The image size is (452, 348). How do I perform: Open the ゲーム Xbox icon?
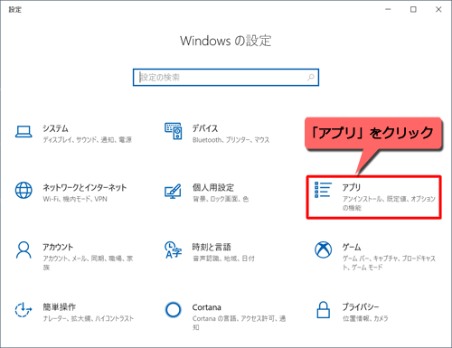click(323, 249)
